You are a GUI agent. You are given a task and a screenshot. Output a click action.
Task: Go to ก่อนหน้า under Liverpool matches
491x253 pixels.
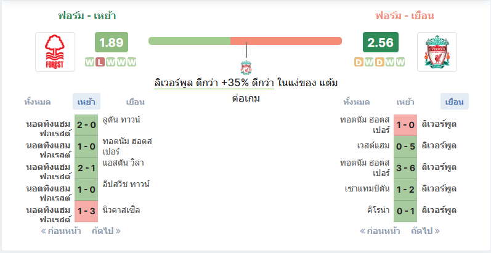point(380,231)
